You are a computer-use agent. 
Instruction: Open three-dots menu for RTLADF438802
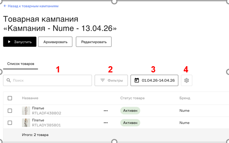point(106,111)
